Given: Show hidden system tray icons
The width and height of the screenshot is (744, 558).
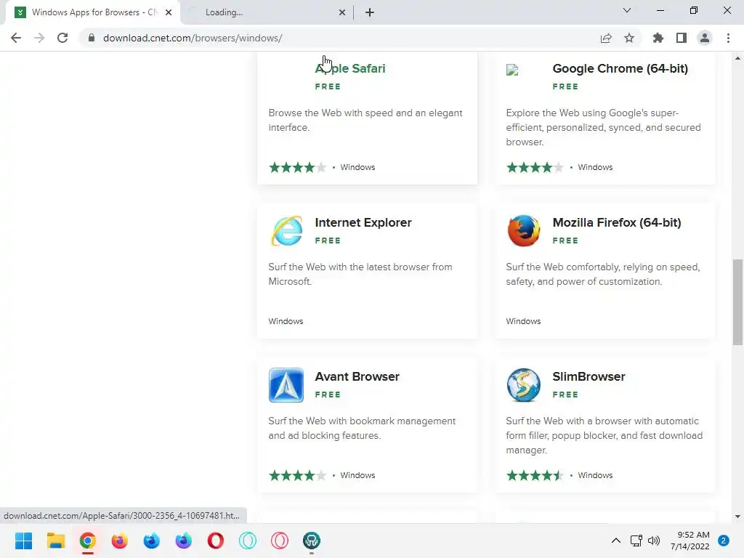Looking at the screenshot, I should (x=616, y=541).
